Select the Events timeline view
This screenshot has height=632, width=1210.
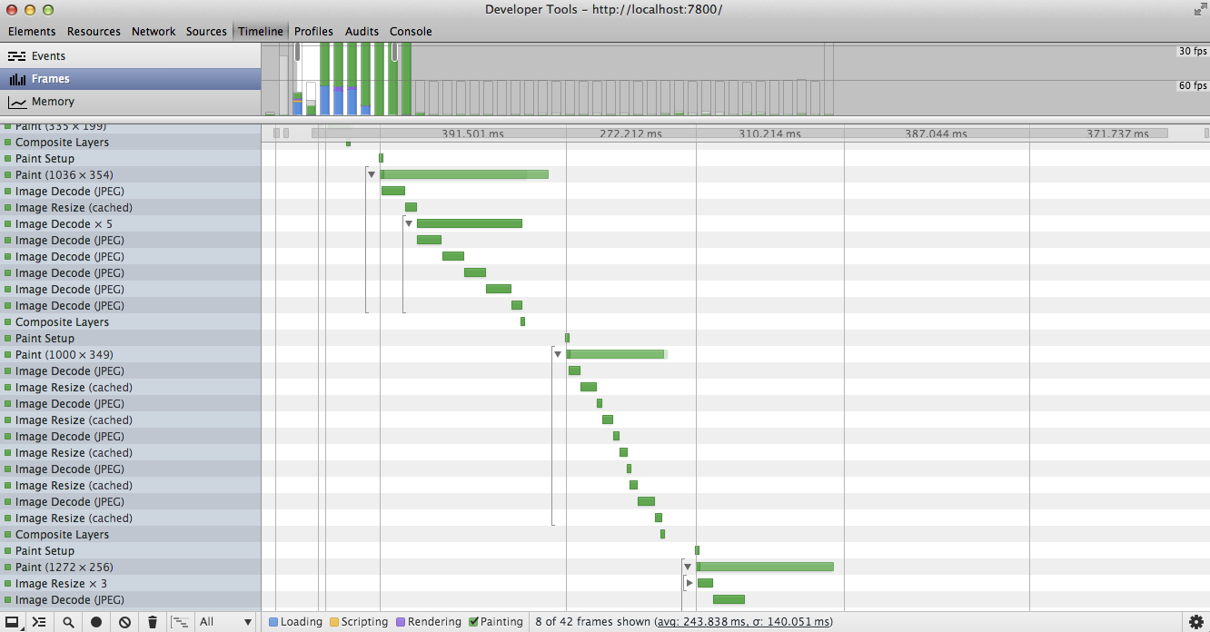tap(131, 56)
